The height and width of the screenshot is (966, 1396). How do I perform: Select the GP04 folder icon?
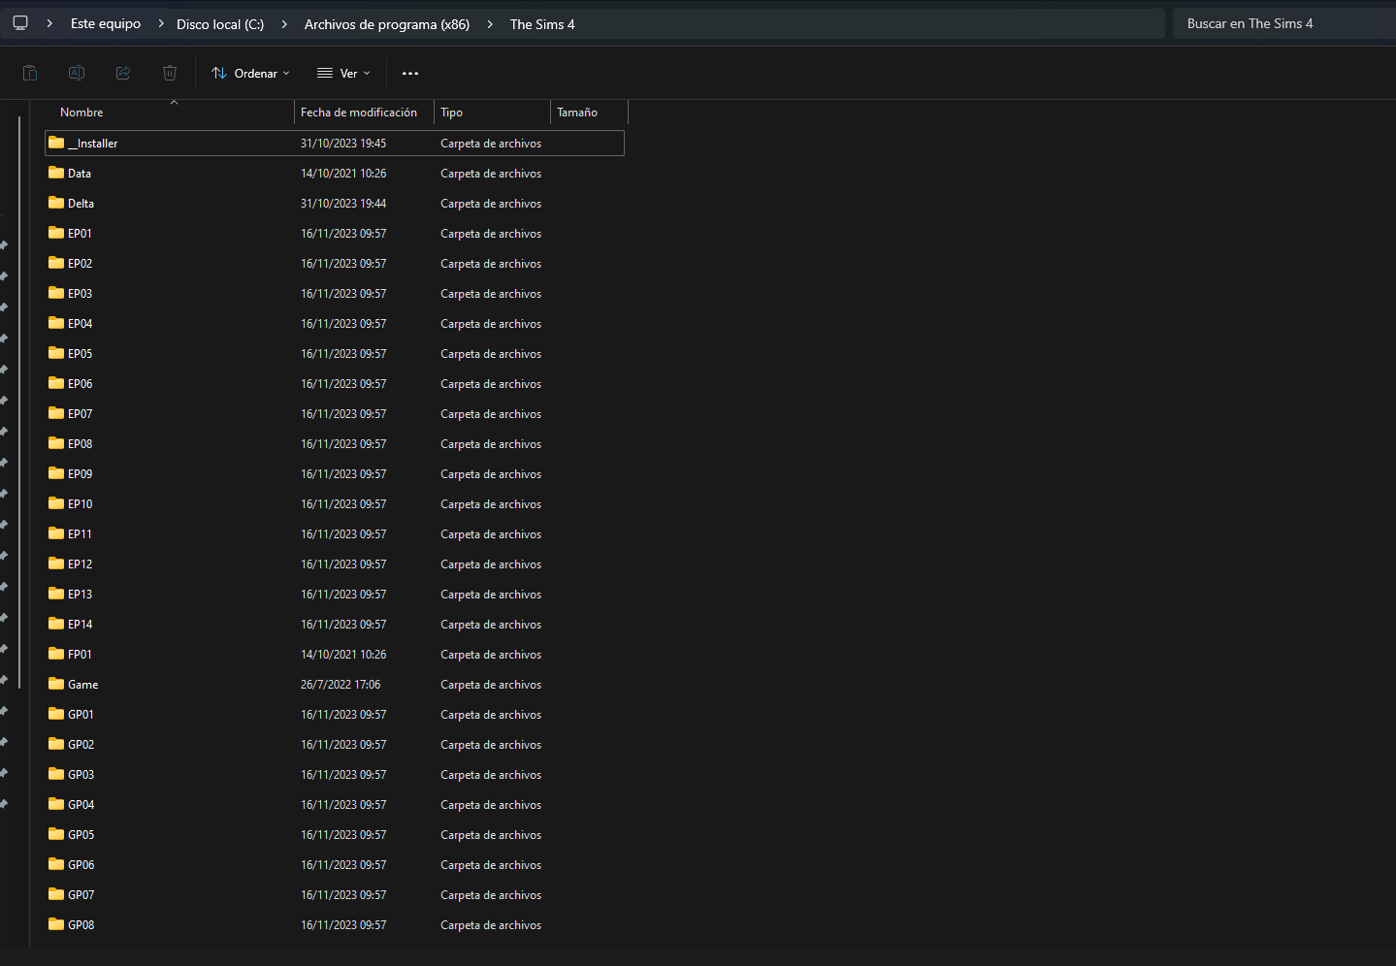[56, 804]
